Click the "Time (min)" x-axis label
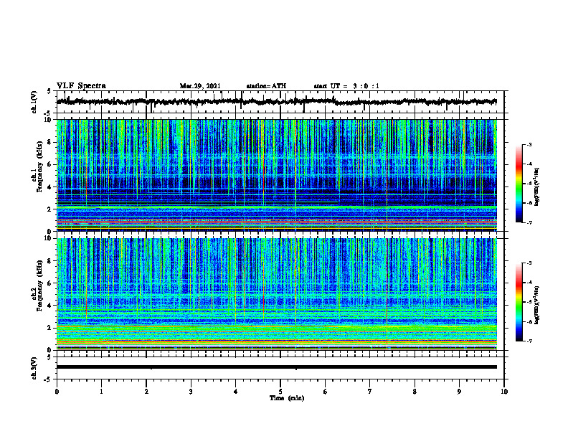The width and height of the screenshot is (568, 439). (x=287, y=398)
